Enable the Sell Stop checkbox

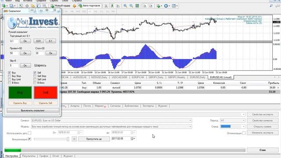coord(35,76)
